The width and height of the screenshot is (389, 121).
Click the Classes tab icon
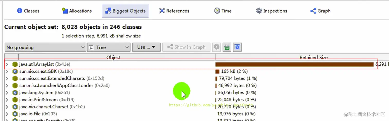pyautogui.click(x=20, y=11)
